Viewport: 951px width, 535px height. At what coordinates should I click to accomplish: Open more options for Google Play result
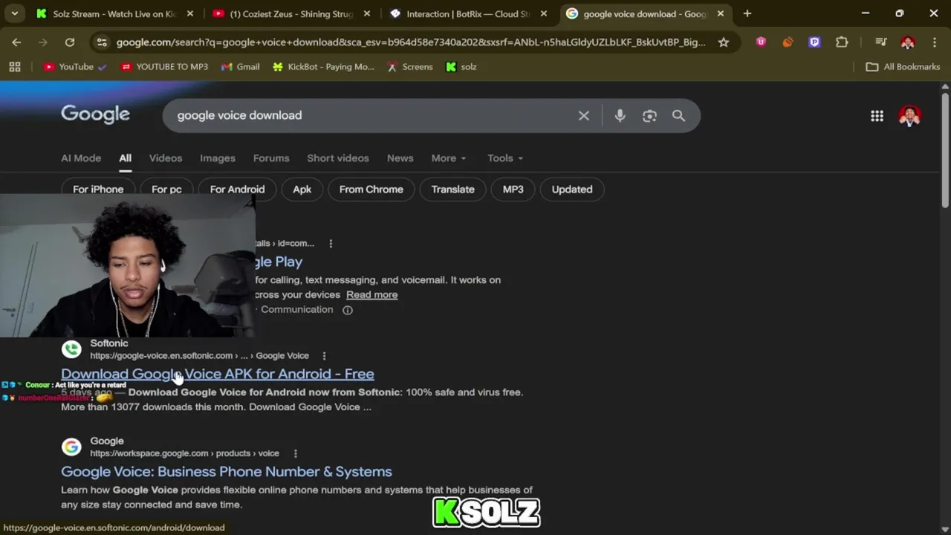point(331,244)
